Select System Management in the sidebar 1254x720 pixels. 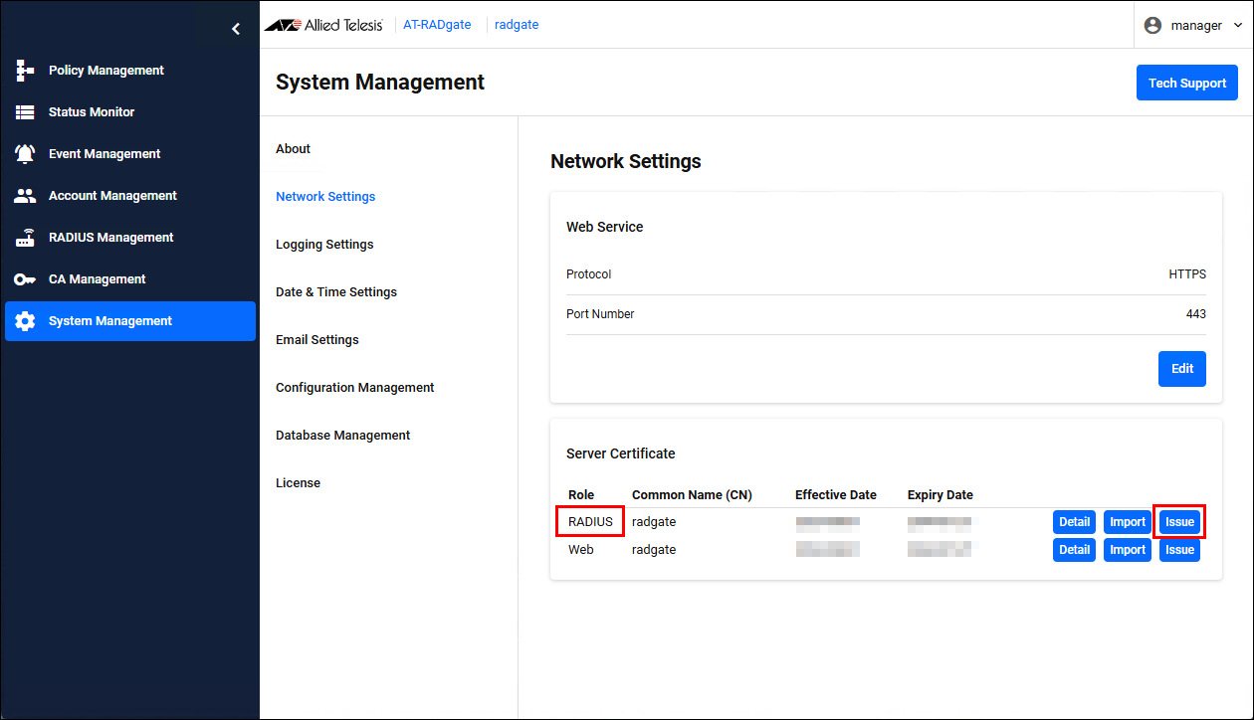click(129, 321)
